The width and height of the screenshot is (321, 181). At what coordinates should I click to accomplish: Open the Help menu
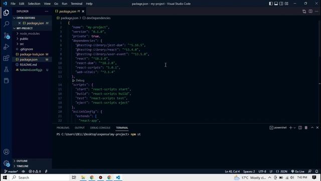pos(89,4)
